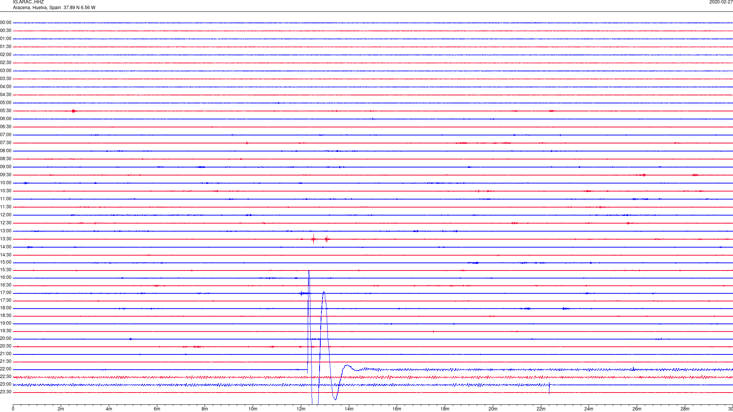
Task: Select the 00:00 time row label
Action: pyautogui.click(x=6, y=23)
